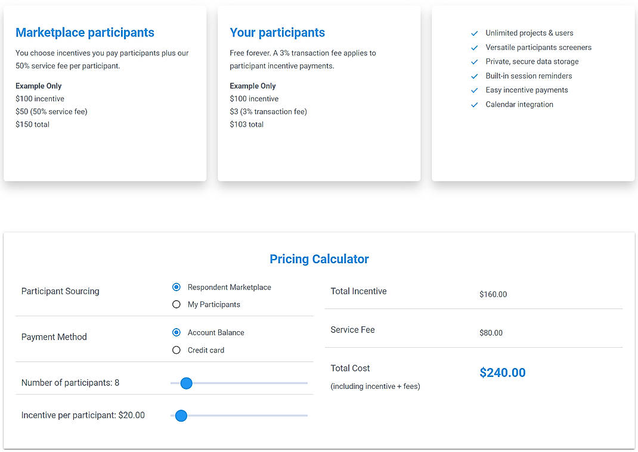The height and width of the screenshot is (452, 638).
Task: Enable Account Balance payment method
Action: [176, 332]
